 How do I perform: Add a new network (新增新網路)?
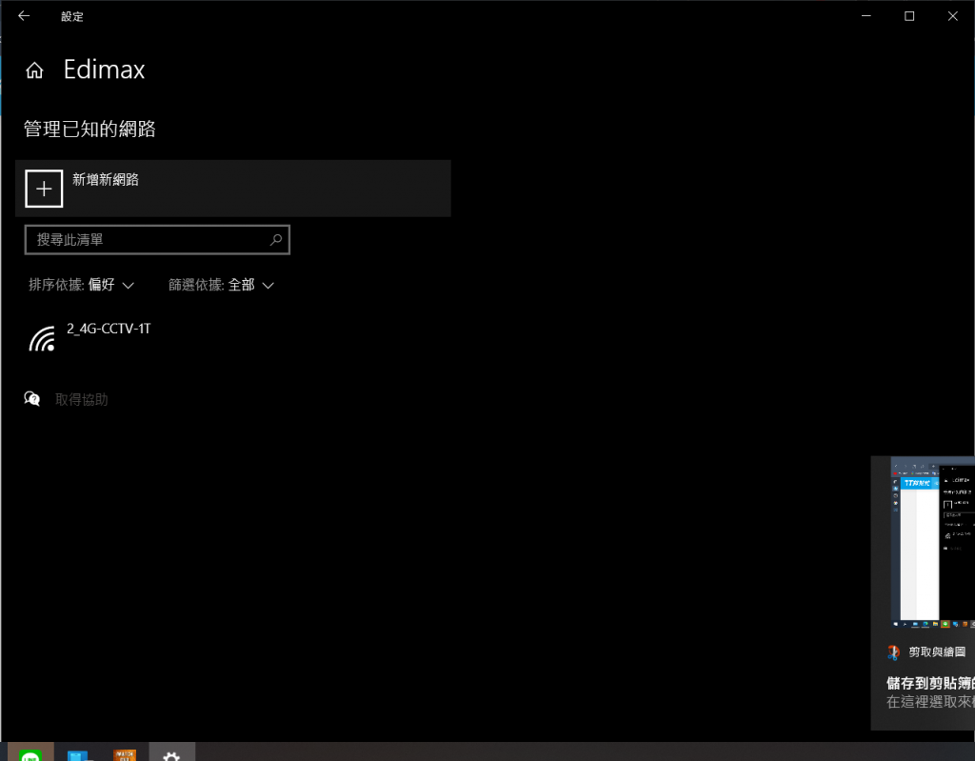coord(232,189)
